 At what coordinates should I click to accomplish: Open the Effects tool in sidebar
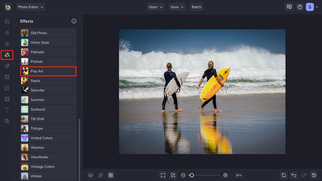point(7,55)
